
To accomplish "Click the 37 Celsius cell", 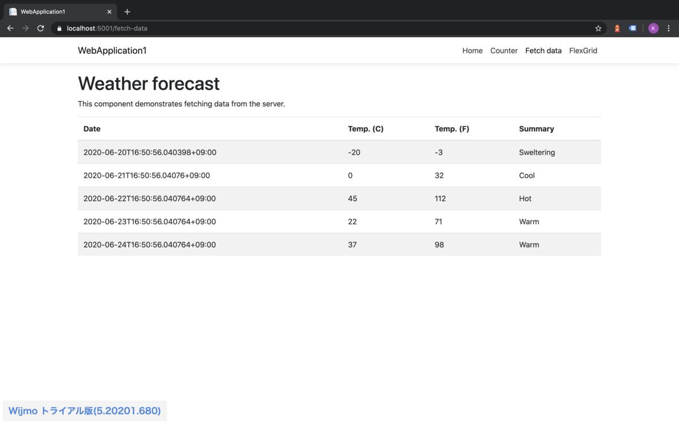I will [385, 245].
